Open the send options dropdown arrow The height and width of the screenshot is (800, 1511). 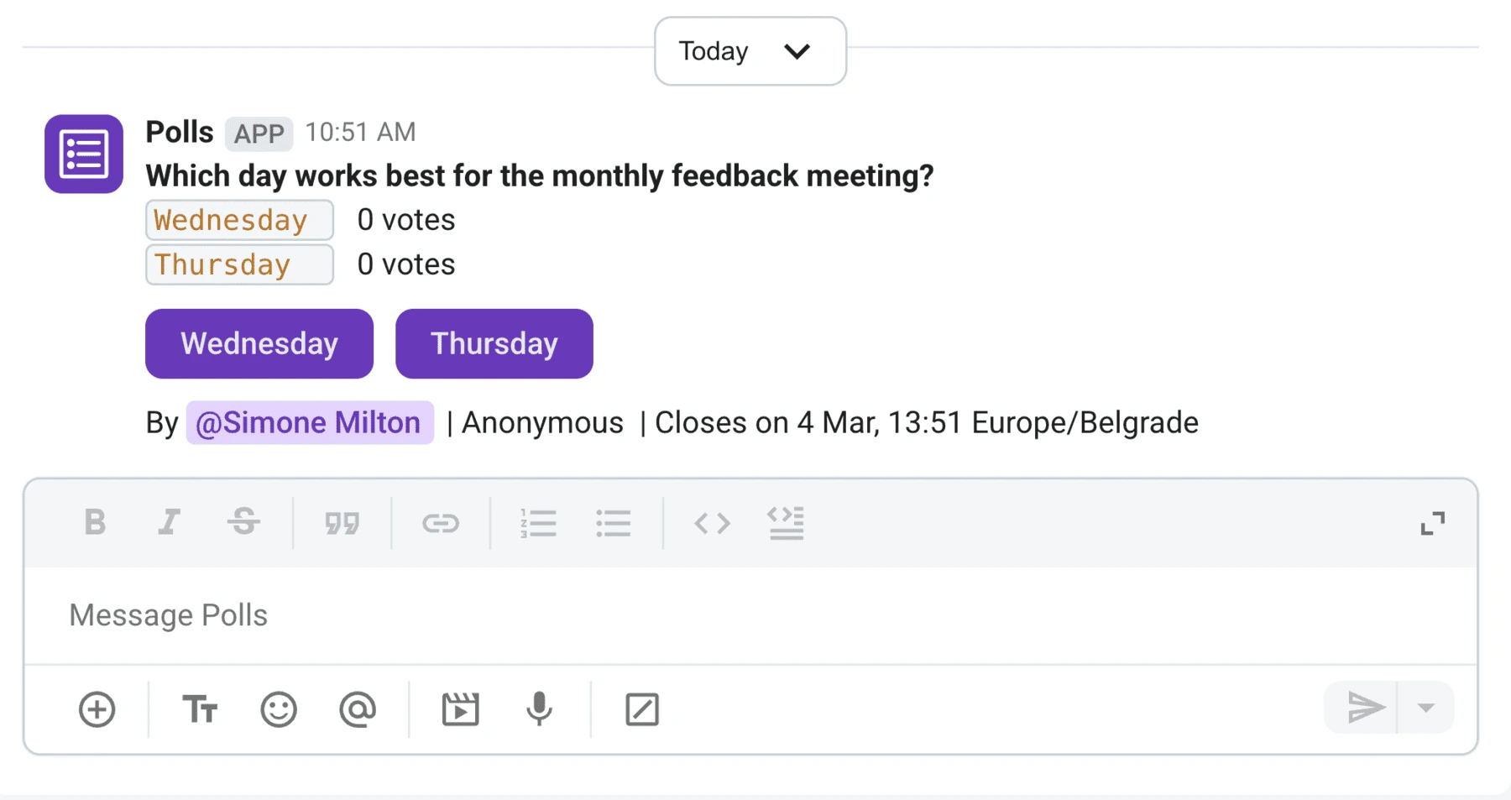click(1425, 708)
